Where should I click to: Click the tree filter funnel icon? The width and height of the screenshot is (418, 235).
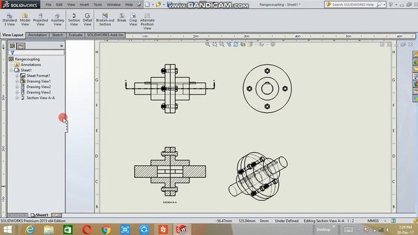[12, 53]
